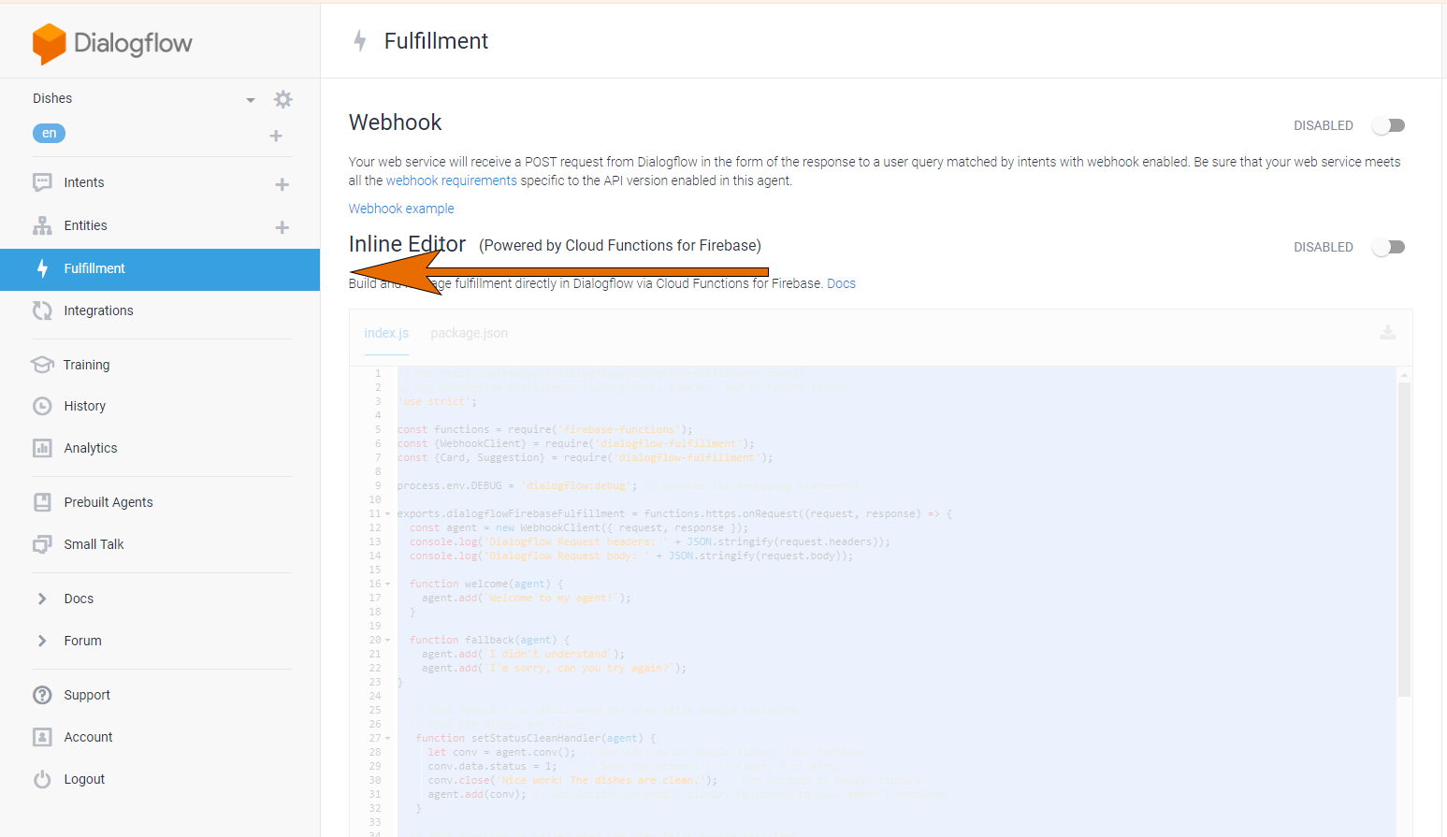The width and height of the screenshot is (1447, 837).
Task: Switch to the package.json tab
Action: (x=469, y=333)
